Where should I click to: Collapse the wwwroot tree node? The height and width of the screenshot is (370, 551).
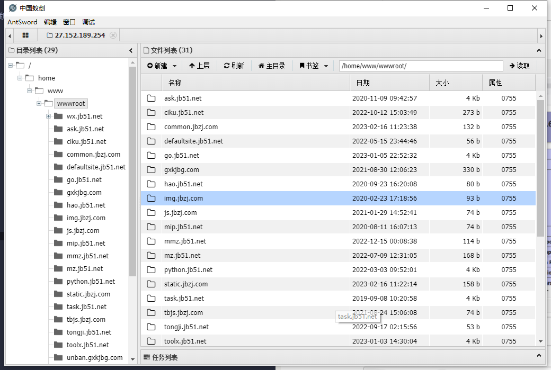pos(39,104)
